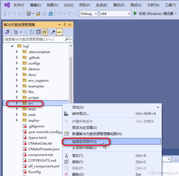Choose 删除(D) from context menu
Screen dimensions: 179x176
(112, 174)
